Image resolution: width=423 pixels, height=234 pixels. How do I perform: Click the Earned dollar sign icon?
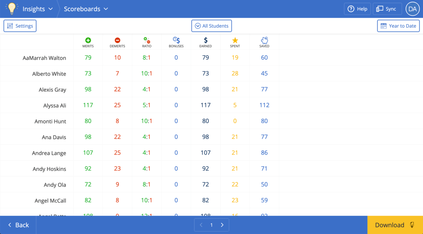click(205, 39)
